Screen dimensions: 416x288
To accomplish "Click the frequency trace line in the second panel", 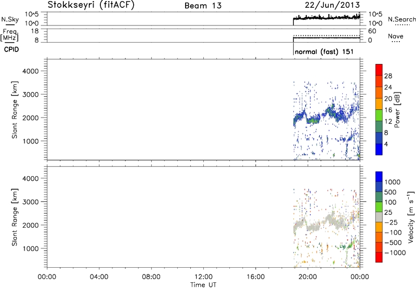I will [x=327, y=38].
